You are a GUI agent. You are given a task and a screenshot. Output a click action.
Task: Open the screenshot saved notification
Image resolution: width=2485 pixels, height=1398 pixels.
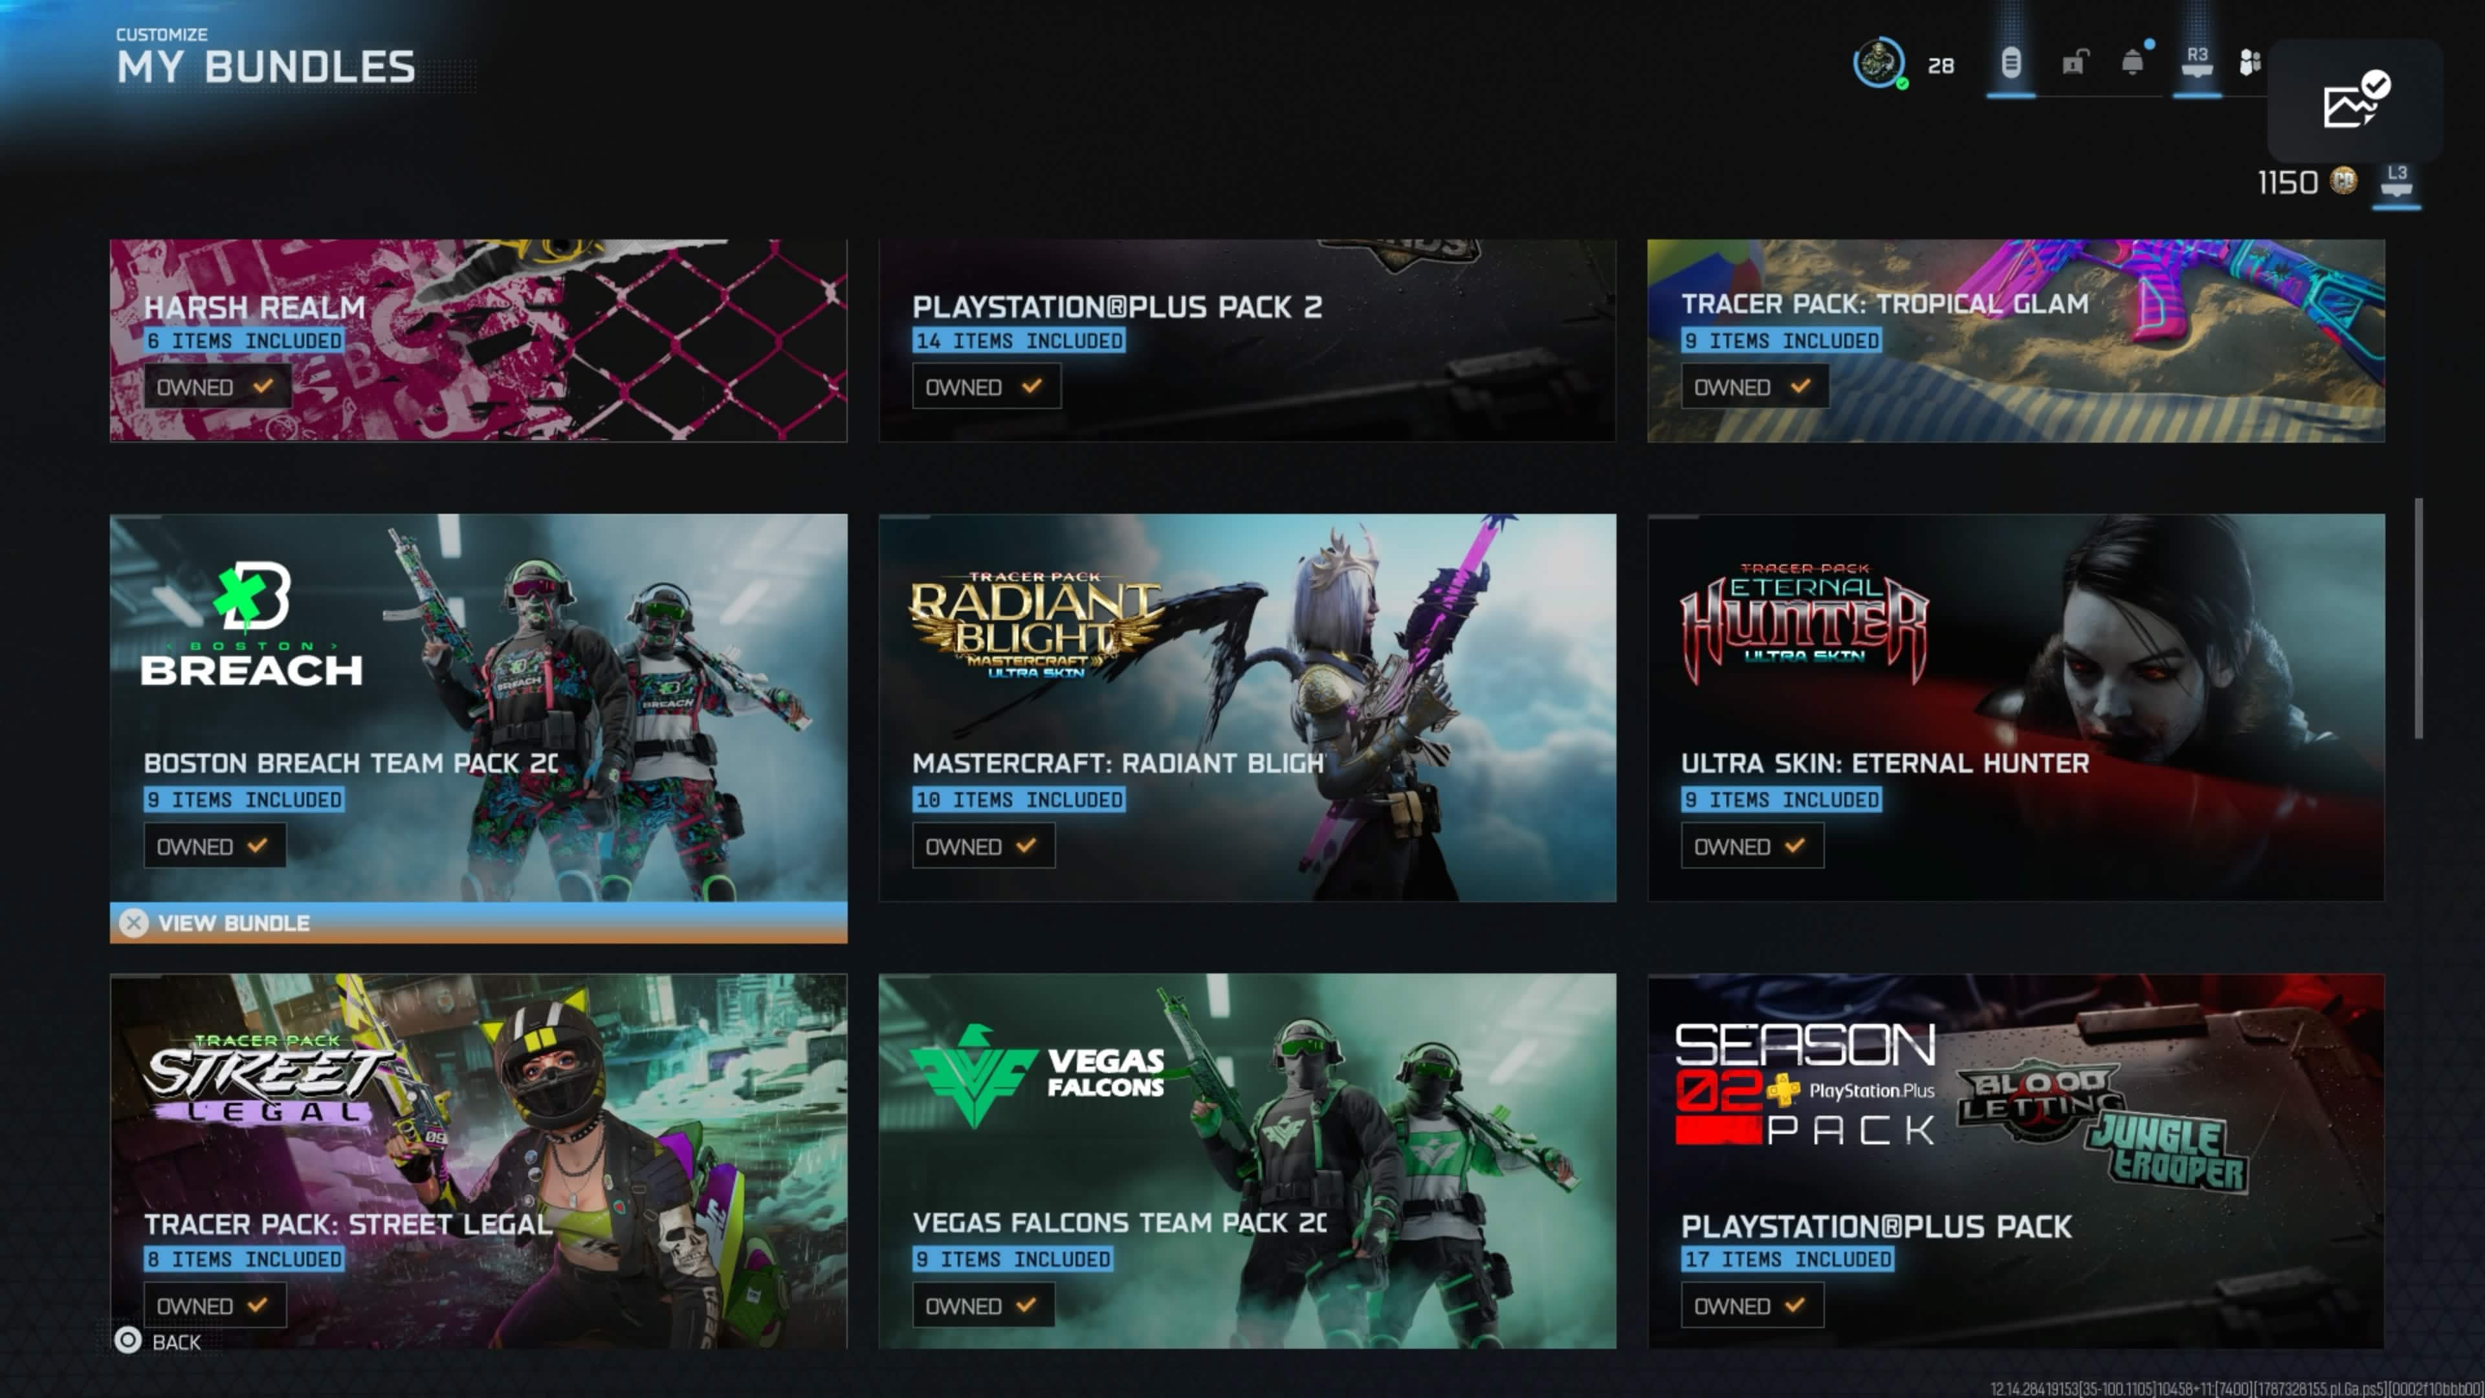click(x=2355, y=100)
